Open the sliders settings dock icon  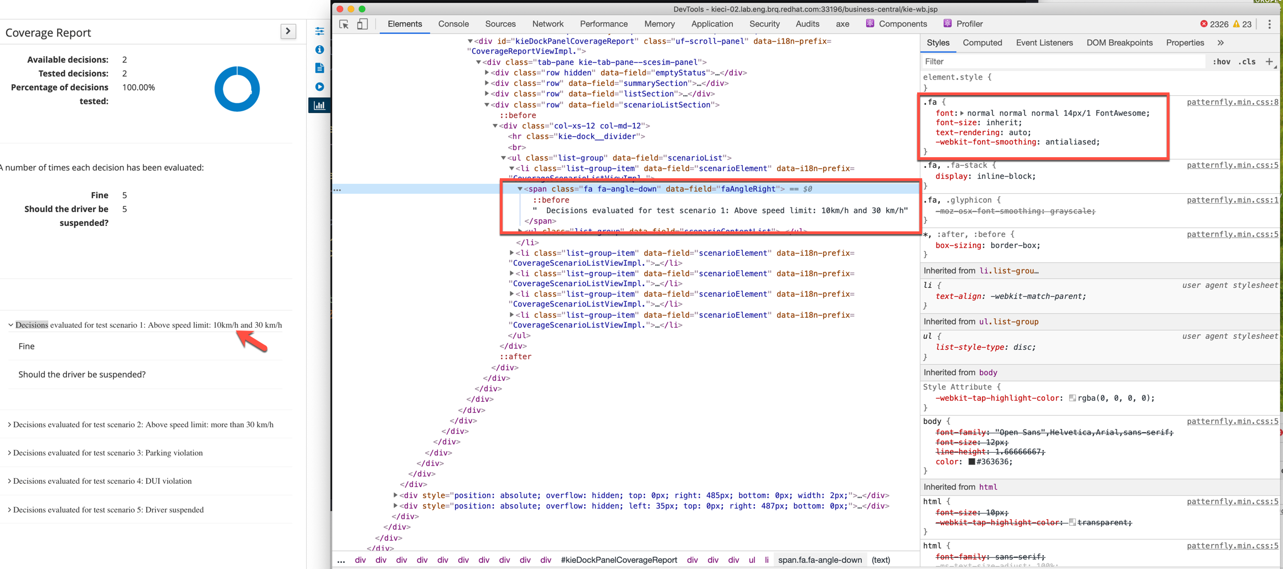pyautogui.click(x=319, y=31)
